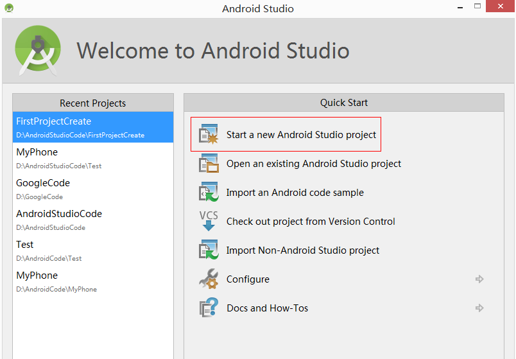Viewport: 516px width, 359px height.
Task: Open recent project AndroidStudioCode
Action: click(x=93, y=220)
